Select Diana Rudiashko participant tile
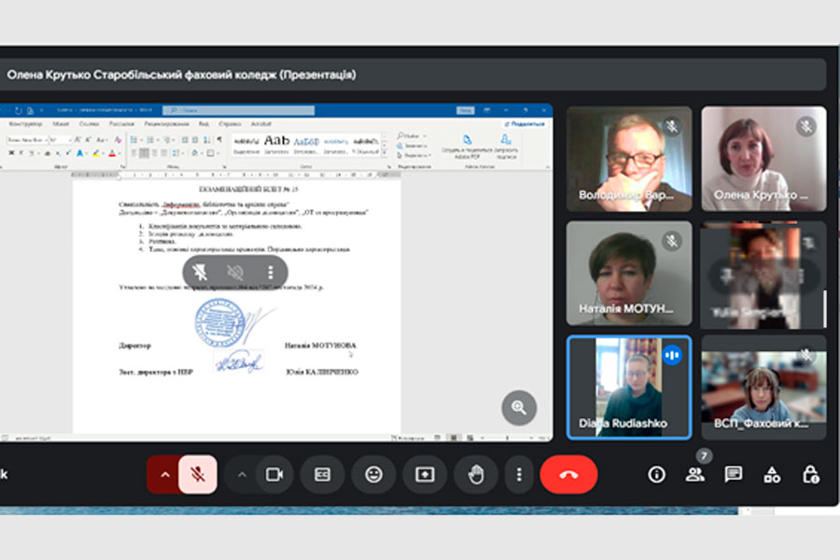This screenshot has height=560, width=840. point(629,387)
